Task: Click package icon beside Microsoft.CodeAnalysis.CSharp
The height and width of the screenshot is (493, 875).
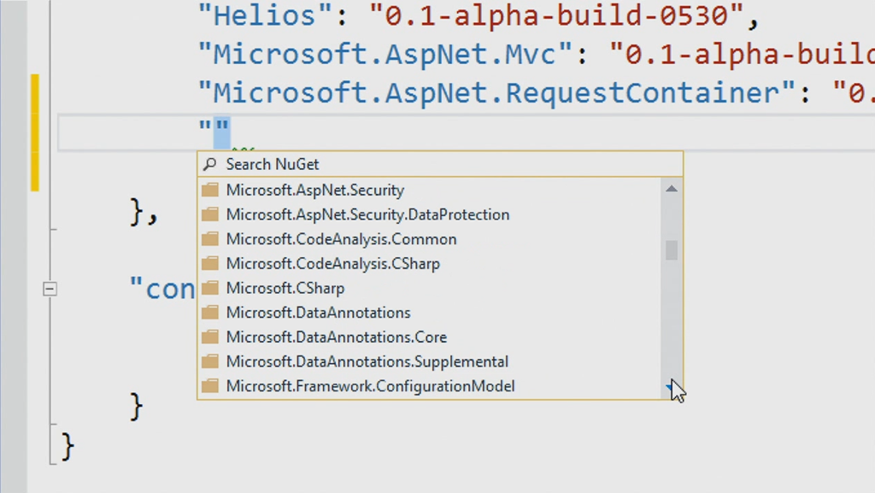Action: 210,264
